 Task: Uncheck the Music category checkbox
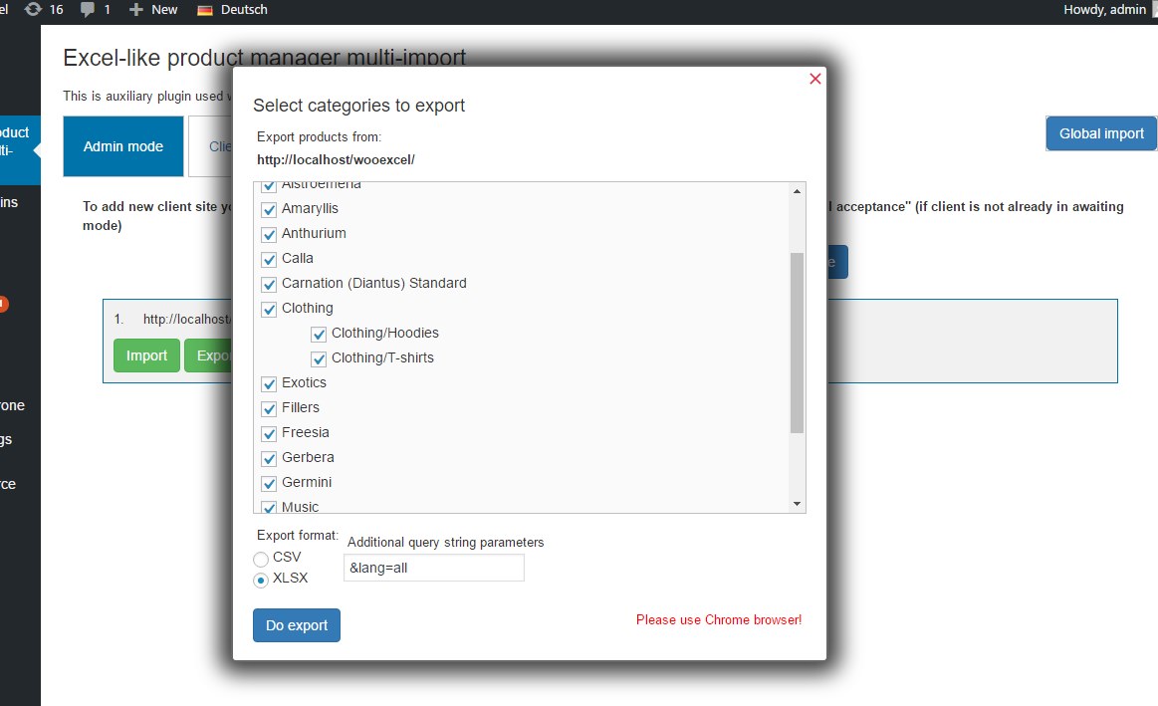(x=268, y=507)
